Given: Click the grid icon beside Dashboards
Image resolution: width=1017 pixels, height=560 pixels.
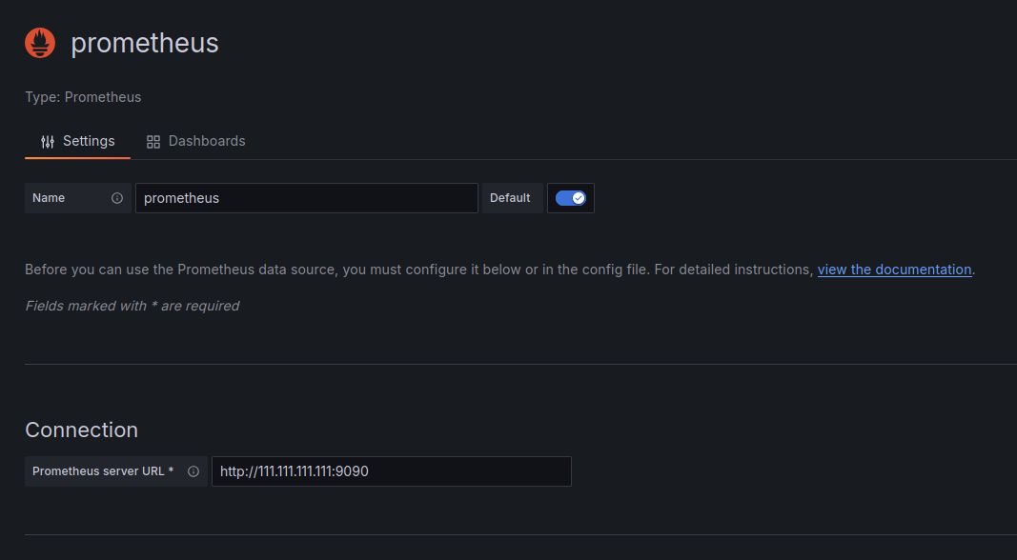Looking at the screenshot, I should point(153,142).
